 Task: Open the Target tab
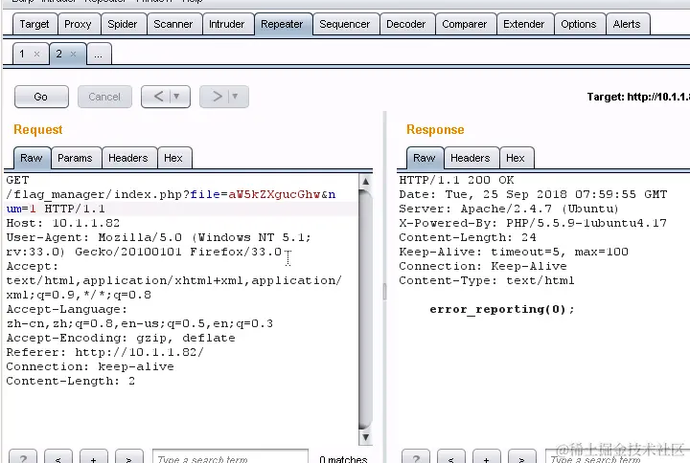point(34,24)
